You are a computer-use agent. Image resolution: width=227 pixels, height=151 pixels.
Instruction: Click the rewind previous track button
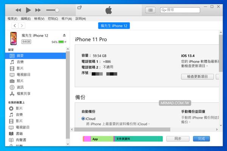tap(18, 10)
